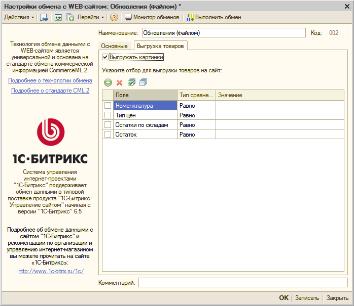Viewport: 354px width, 306px height.
Task: Click the refresh icon in the toolbar
Action: tap(58, 17)
